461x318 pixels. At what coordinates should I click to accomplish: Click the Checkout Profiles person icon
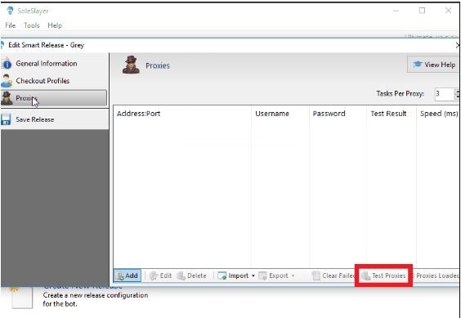click(7, 81)
